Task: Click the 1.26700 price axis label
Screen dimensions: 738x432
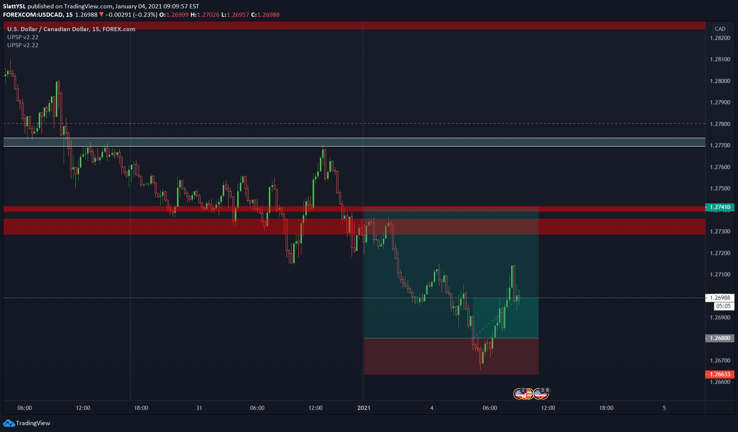Action: click(x=720, y=360)
